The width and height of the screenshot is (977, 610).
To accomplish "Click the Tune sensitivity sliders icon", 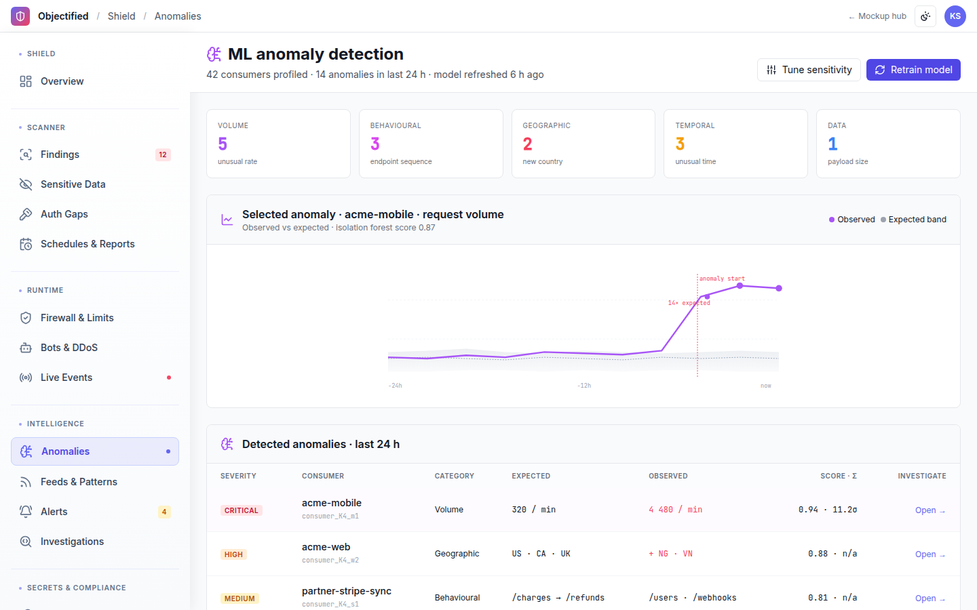I will coord(771,70).
